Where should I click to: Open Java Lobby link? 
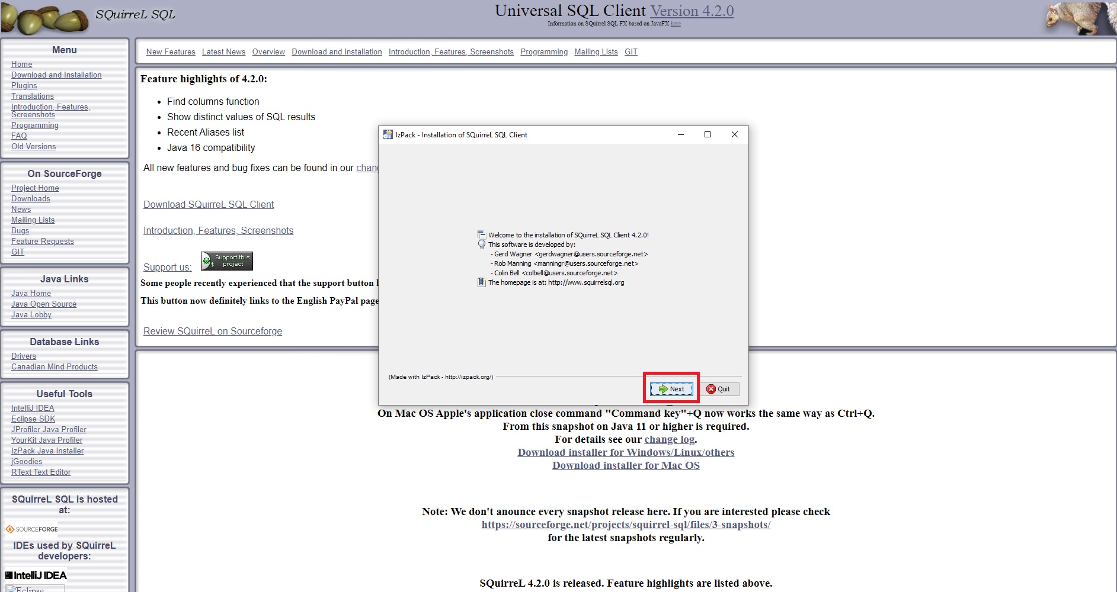31,315
